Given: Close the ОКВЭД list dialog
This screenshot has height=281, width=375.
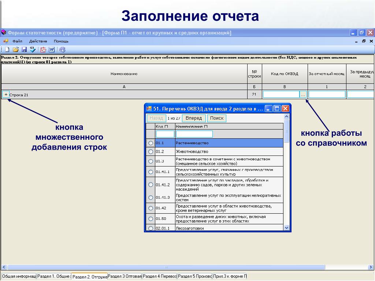Looking at the screenshot, I should (x=285, y=109).
